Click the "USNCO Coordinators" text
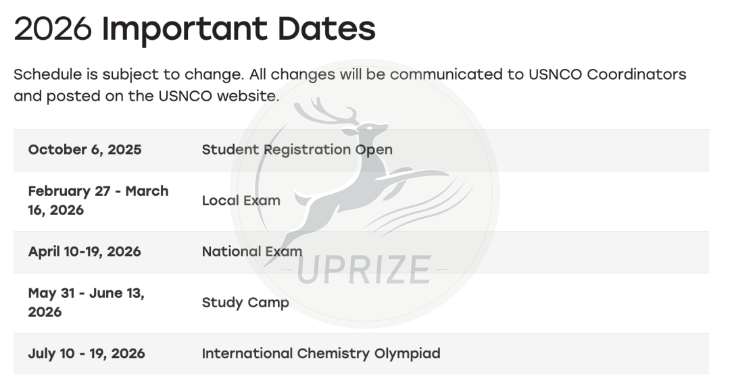 click(602, 74)
